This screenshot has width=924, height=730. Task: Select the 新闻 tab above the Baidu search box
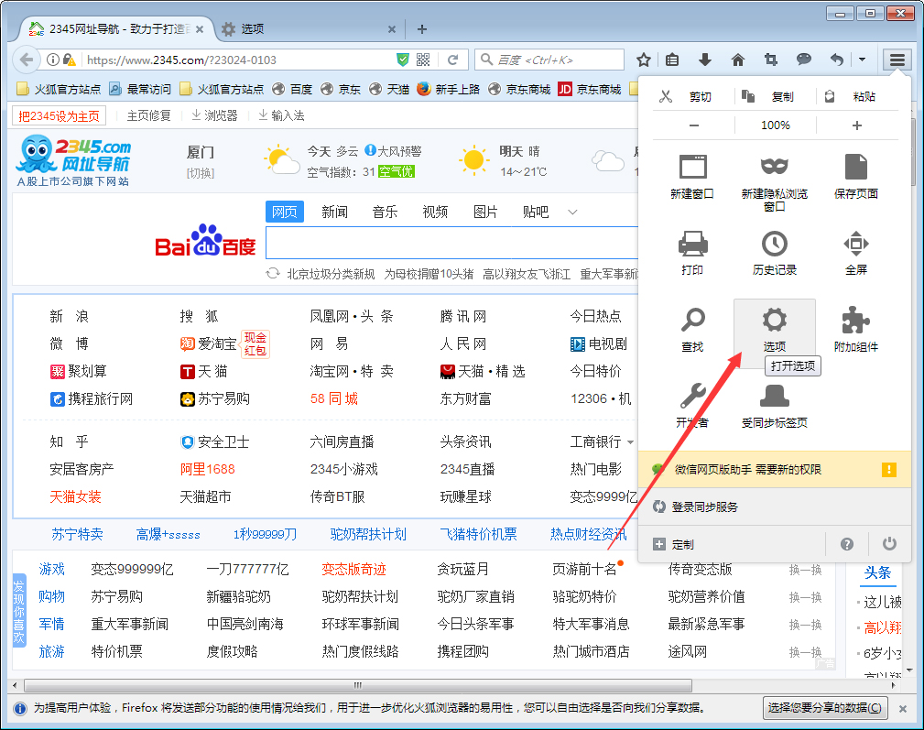point(334,212)
